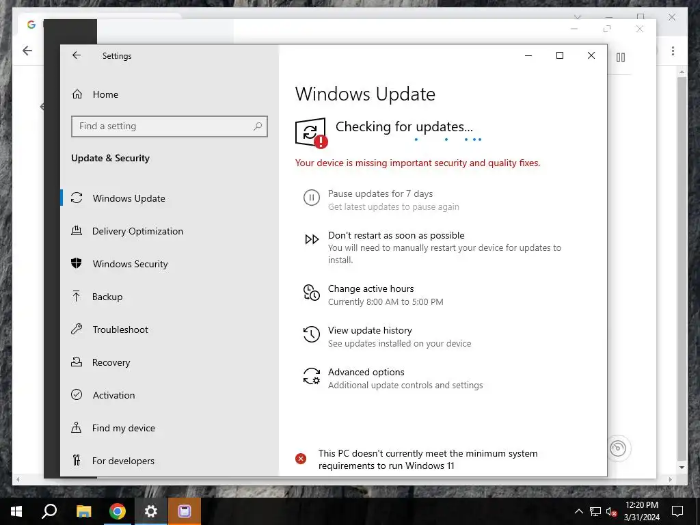Open the Action Center notifications icon
The height and width of the screenshot is (525, 700).
(677, 511)
